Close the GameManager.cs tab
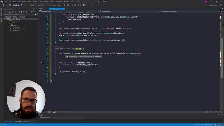The image size is (224, 126). point(64,9)
